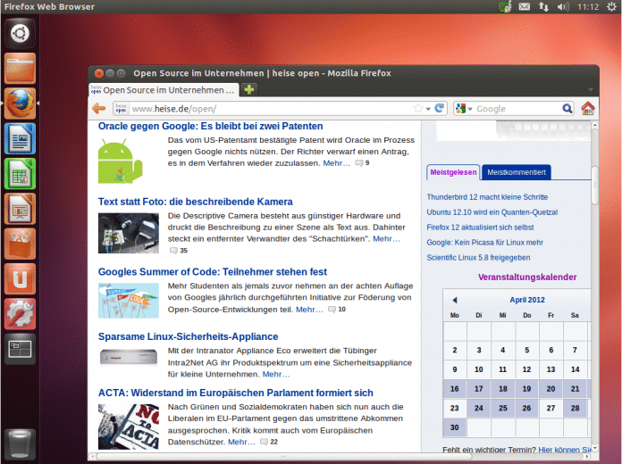Click the Firefox back arrow button
622x464 pixels.
coord(99,109)
